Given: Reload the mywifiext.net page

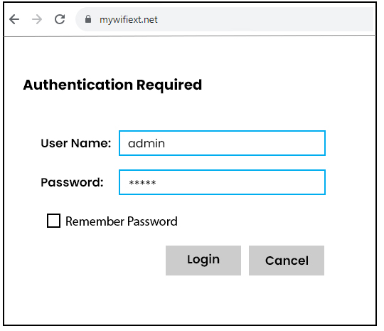Looking at the screenshot, I should coord(60,19).
